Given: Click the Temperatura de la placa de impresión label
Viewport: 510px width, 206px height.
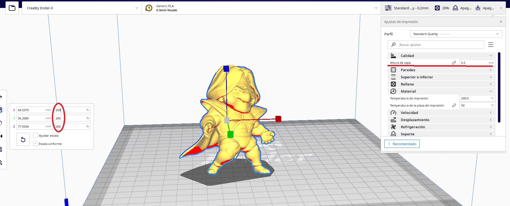Looking at the screenshot, I should pos(417,105).
